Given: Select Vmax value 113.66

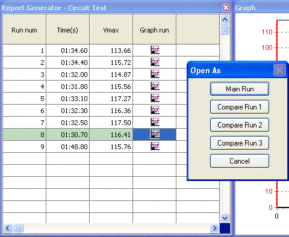Looking at the screenshot, I should click(111, 51).
